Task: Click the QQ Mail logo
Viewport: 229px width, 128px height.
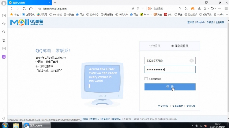Action: pos(27,22)
